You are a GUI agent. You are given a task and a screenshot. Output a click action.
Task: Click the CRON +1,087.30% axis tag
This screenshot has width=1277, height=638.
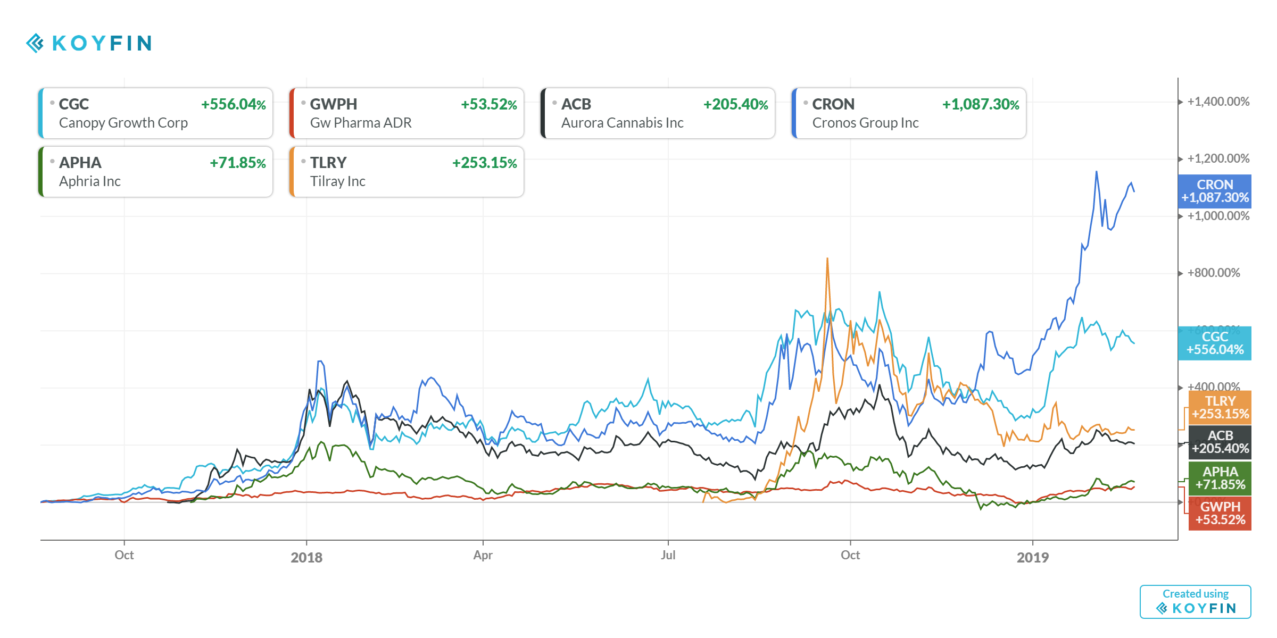[x=1215, y=191]
